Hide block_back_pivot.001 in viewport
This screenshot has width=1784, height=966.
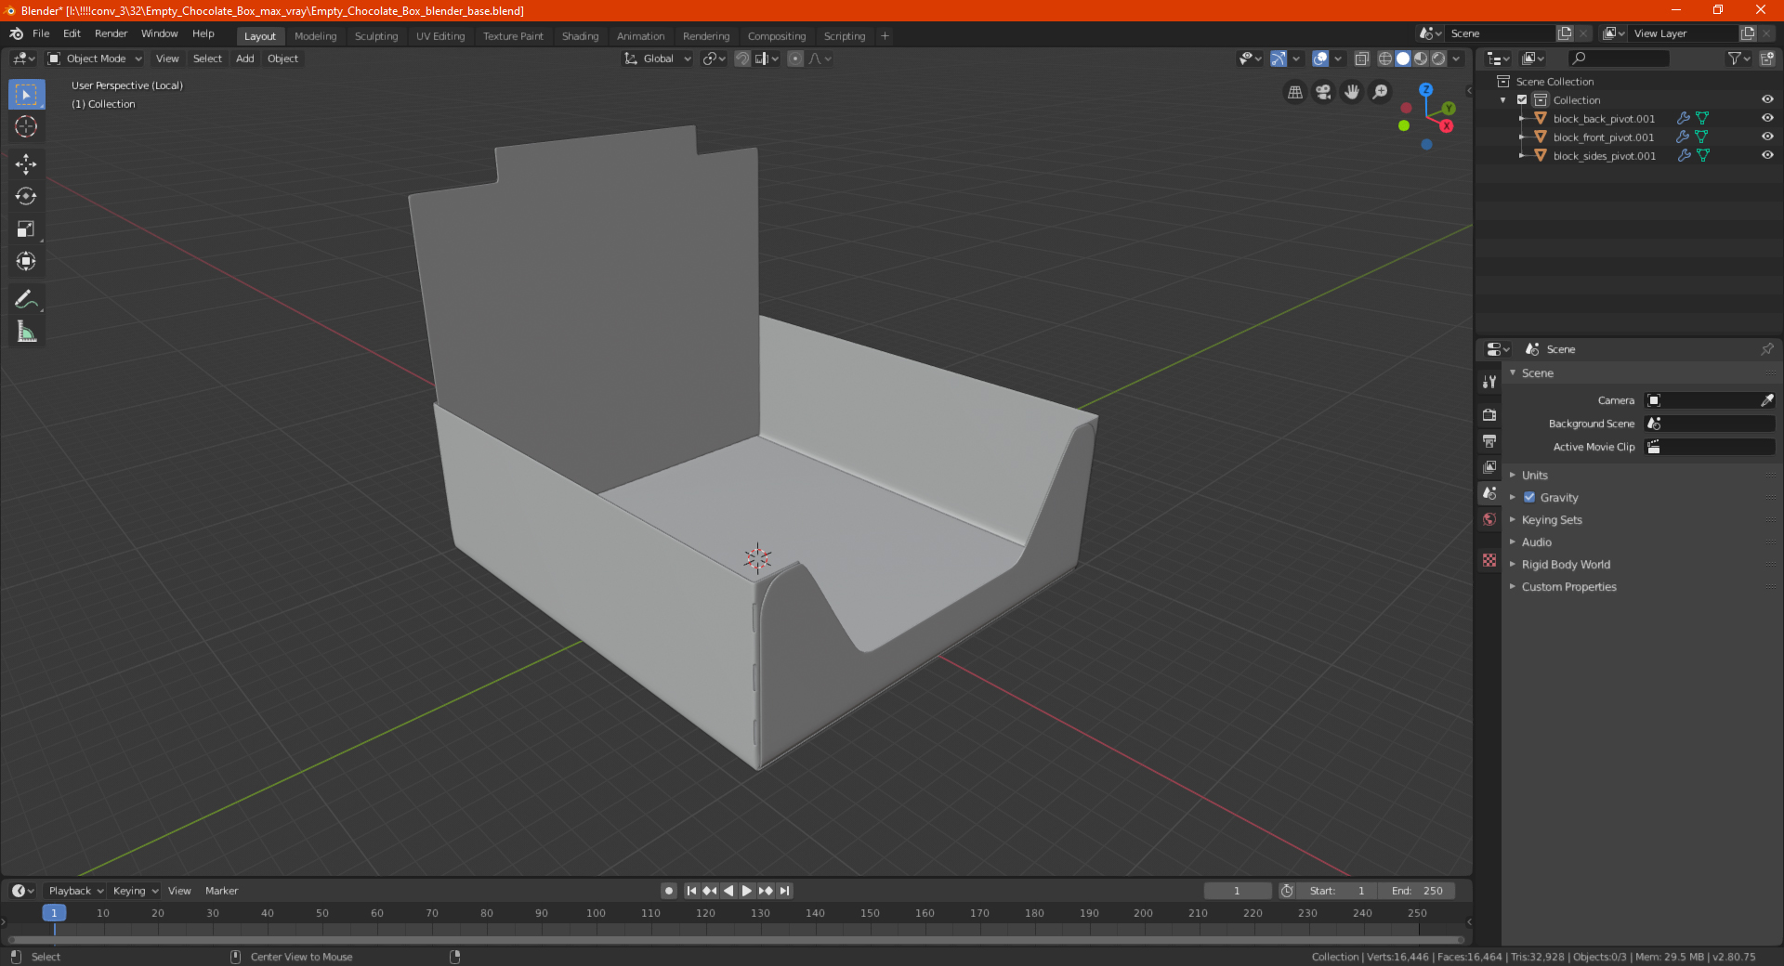point(1767,118)
